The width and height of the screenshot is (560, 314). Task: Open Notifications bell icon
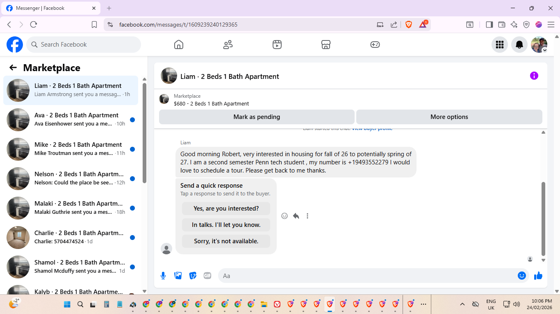[x=519, y=45]
